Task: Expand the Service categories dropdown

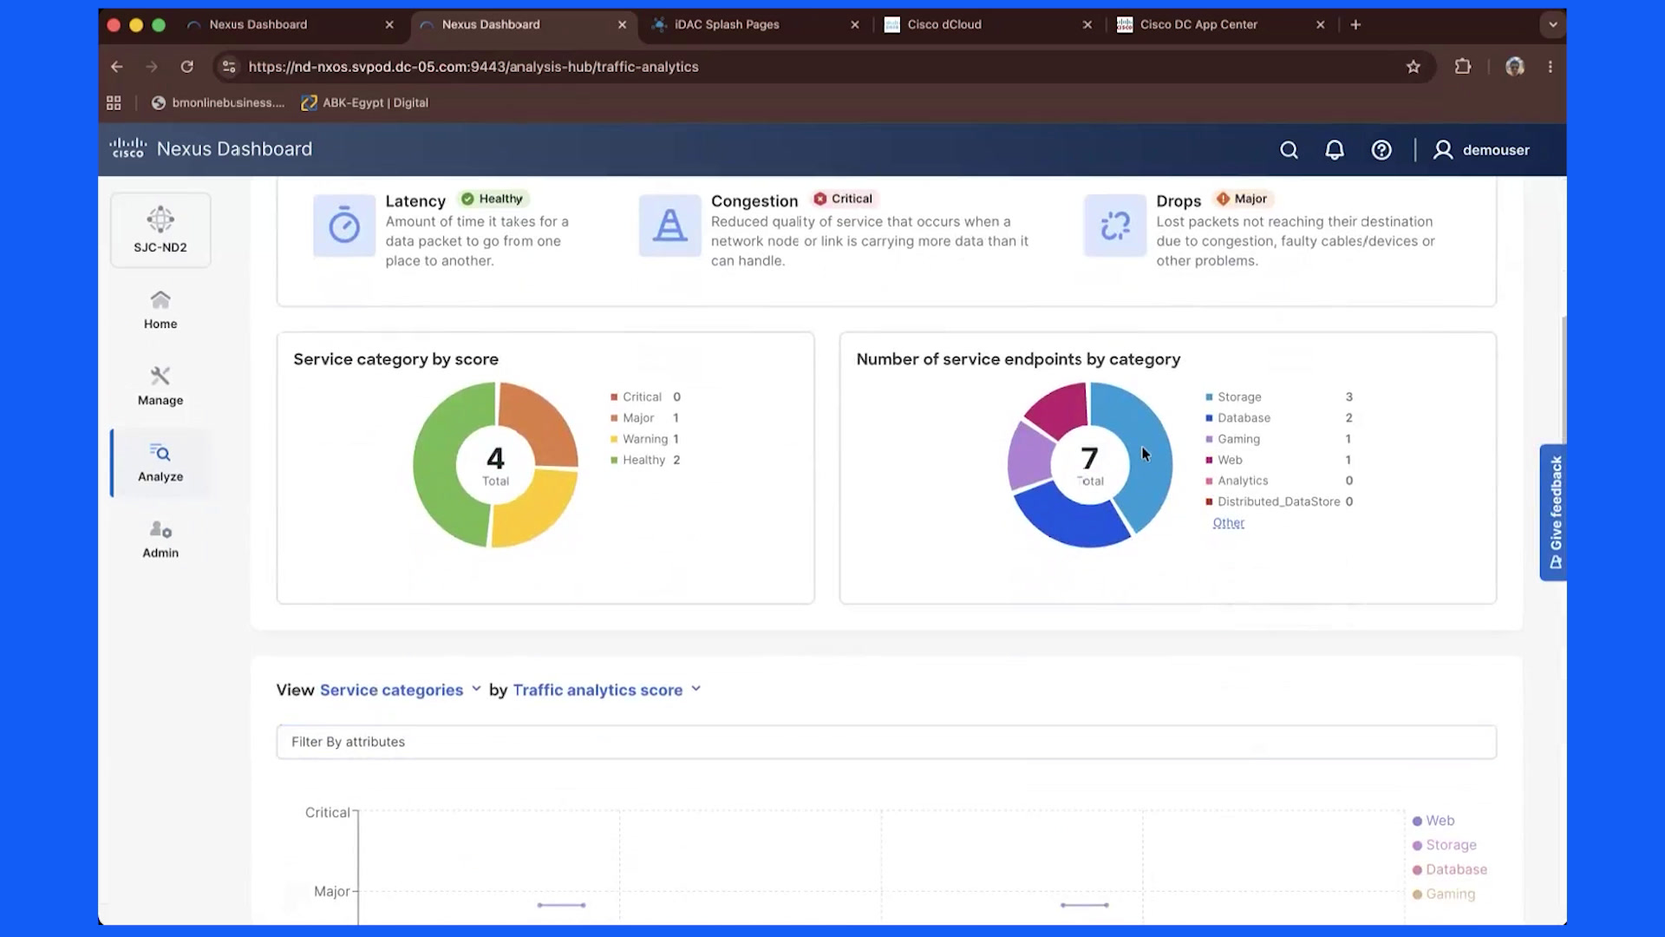Action: point(401,690)
